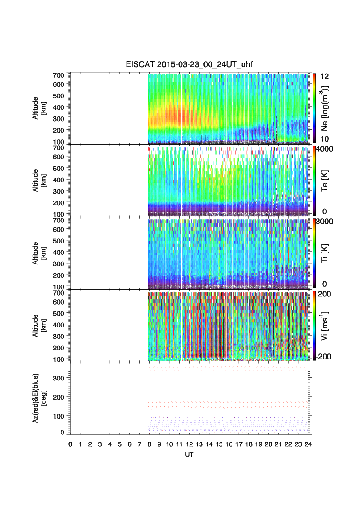Click the "700" altitude tick of Ne panel
338x507 pixels.
[x=59, y=75]
